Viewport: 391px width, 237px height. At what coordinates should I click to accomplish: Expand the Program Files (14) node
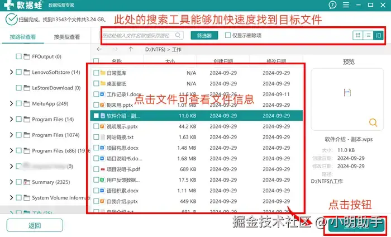point(11,119)
